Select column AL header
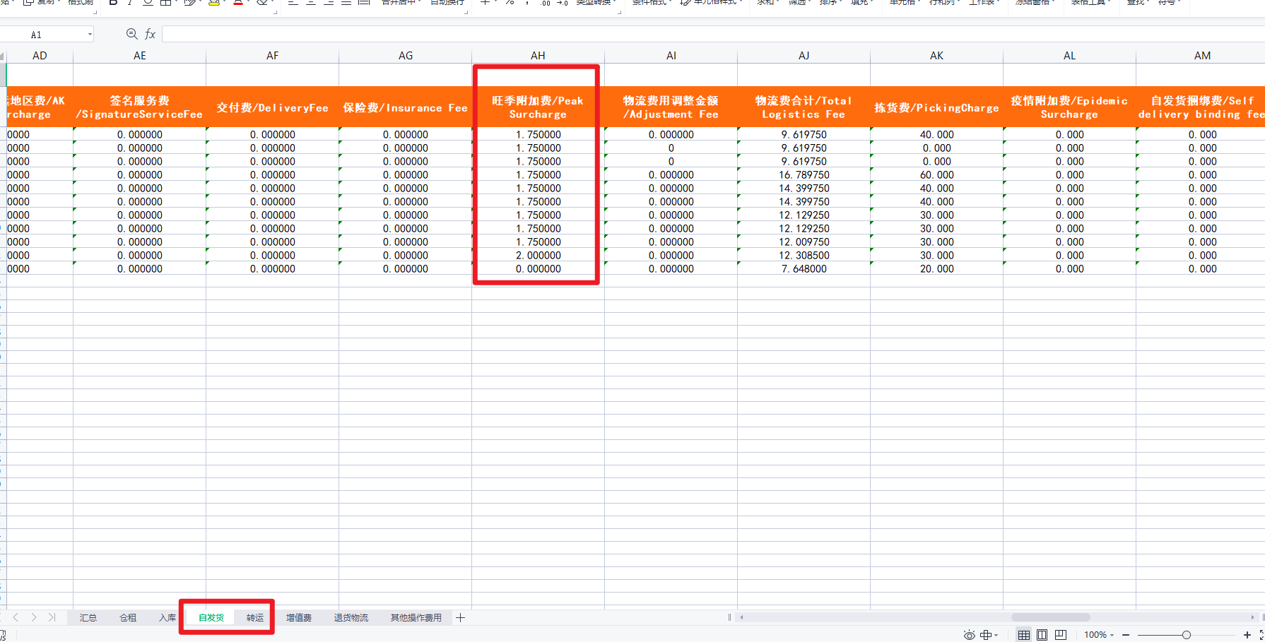 pos(1070,56)
